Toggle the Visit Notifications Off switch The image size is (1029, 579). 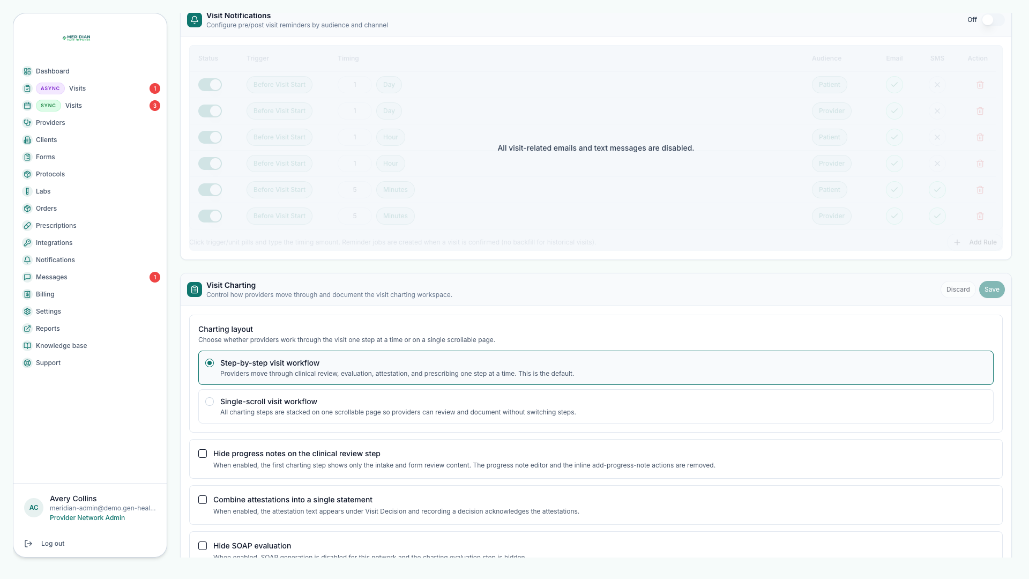993,20
